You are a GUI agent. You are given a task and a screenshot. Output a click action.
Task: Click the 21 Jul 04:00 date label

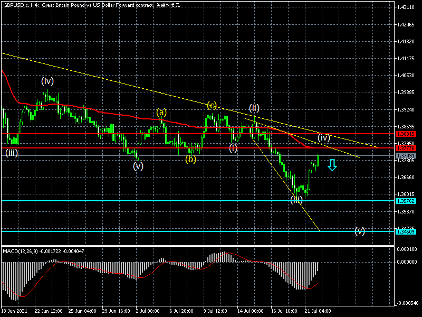coord(317,312)
